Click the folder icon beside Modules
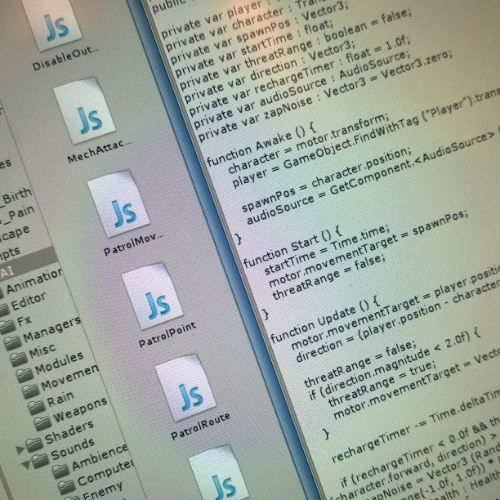 (x=25, y=375)
